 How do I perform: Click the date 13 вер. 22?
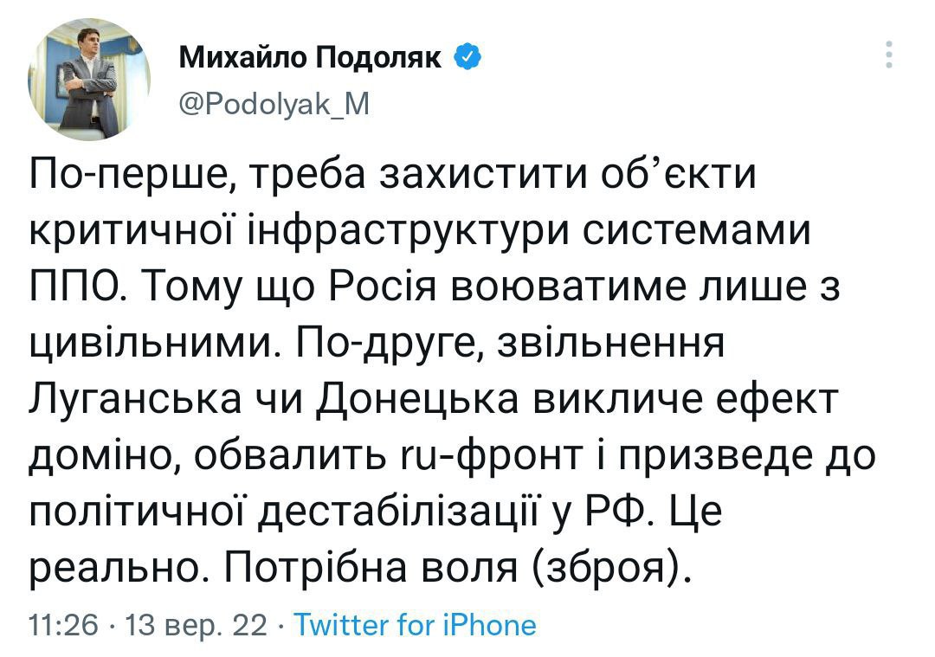pos(197,625)
